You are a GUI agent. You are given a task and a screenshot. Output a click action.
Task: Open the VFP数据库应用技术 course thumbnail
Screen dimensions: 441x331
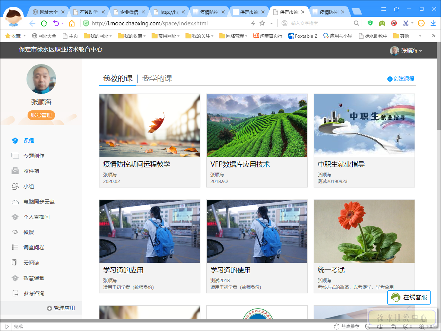coord(257,125)
